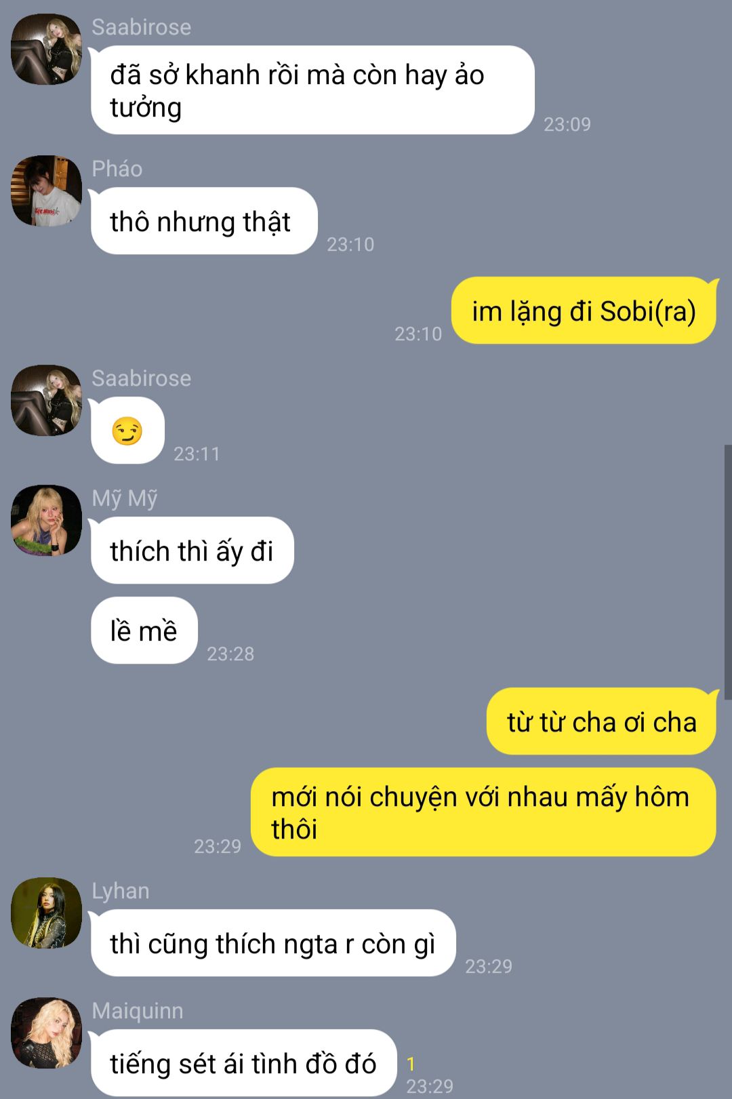Tap Lyhan's profile picture

tap(46, 913)
